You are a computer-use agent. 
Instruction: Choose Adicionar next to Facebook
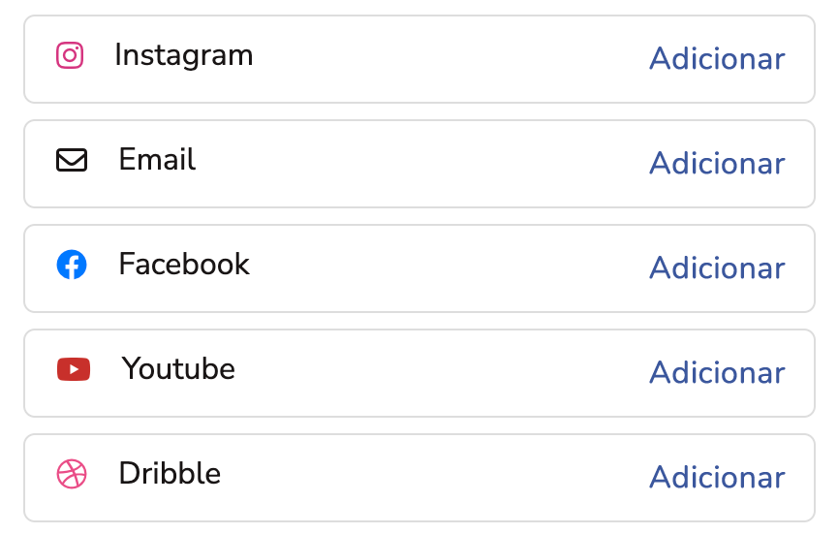(x=716, y=268)
